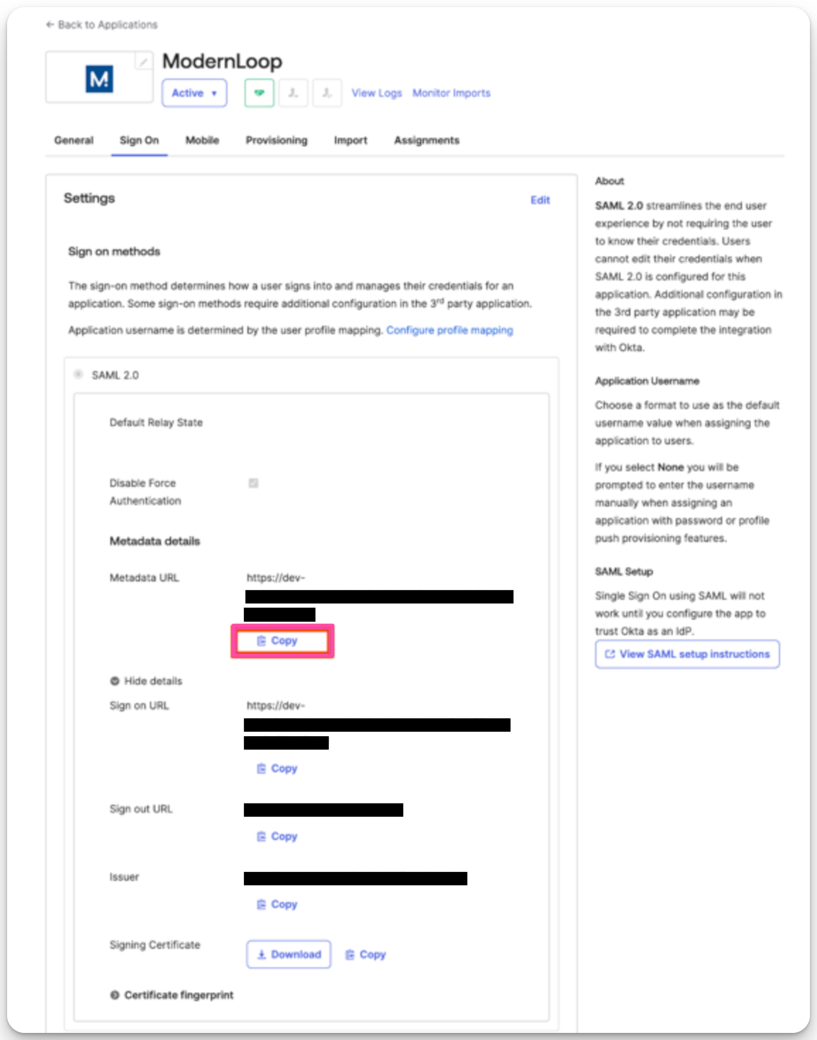
Task: Open the Assignments tab
Action: (427, 140)
